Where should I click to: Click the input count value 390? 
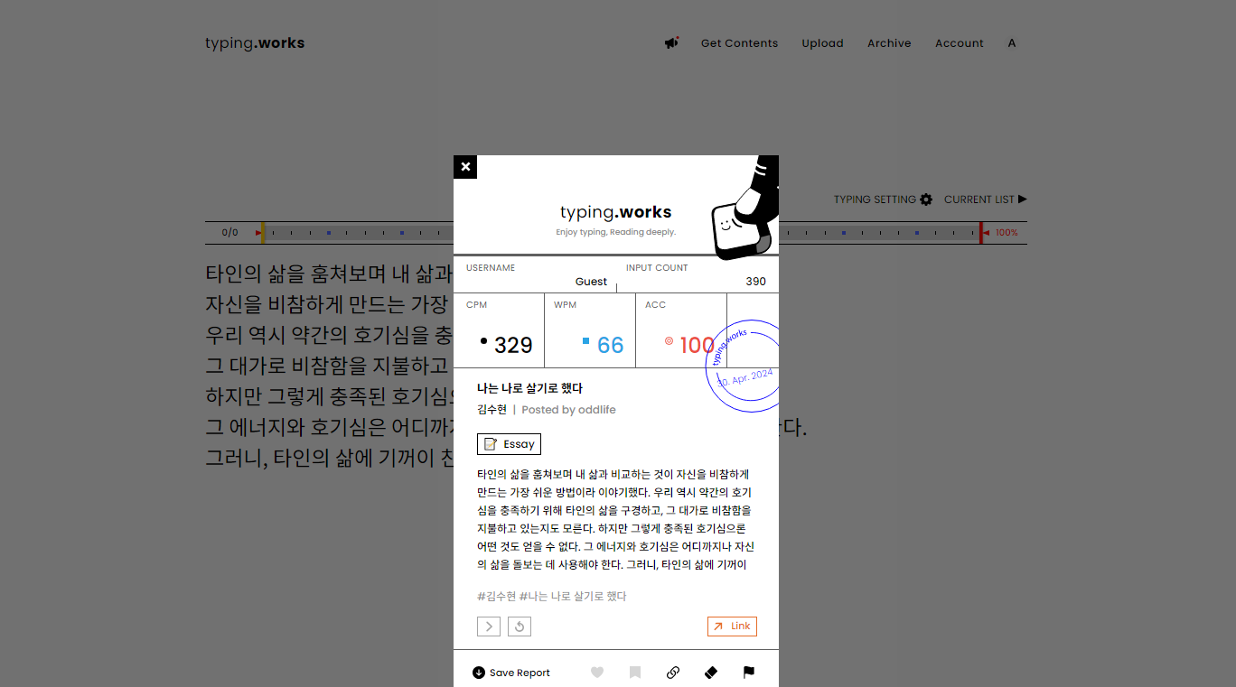(x=755, y=282)
